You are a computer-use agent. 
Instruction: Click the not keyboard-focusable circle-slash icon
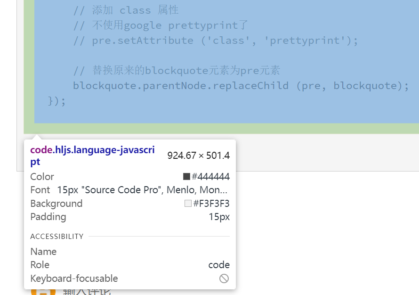coord(224,279)
